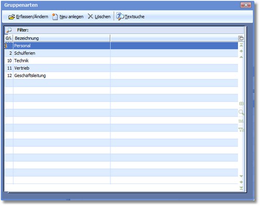Screen dimensions: 260x206
Task: Click the Löschen X icon
Action: tap(90, 16)
